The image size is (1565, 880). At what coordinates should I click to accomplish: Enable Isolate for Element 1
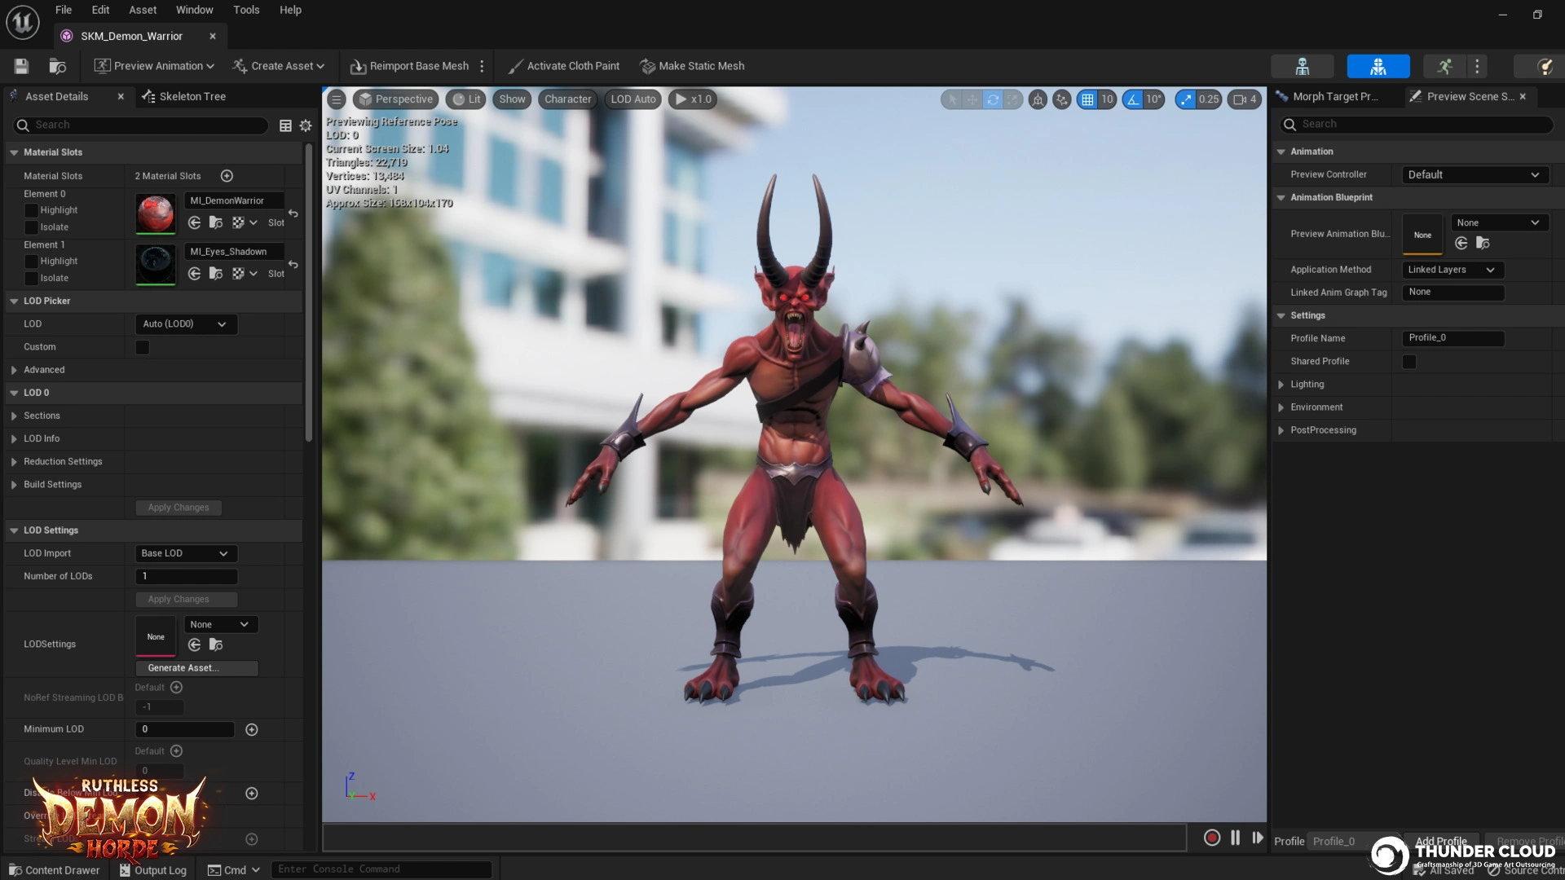pos(31,279)
